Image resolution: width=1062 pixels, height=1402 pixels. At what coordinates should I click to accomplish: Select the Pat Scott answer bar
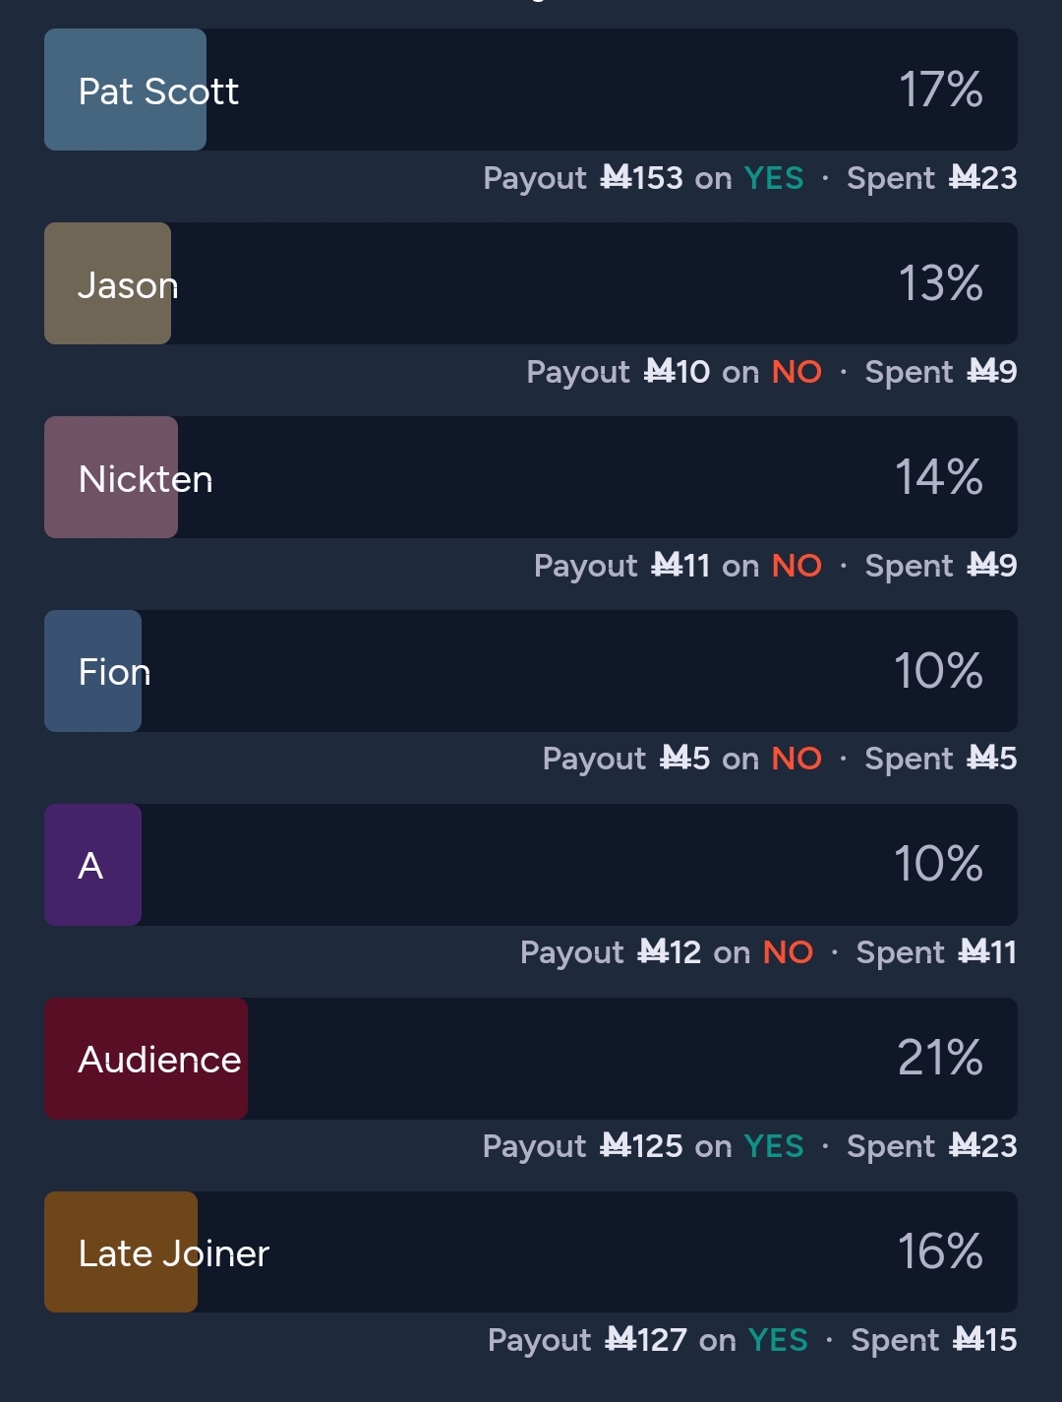tap(531, 90)
